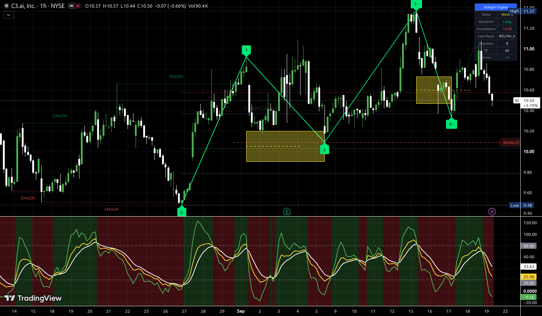Image resolution: width=542 pixels, height=316 pixels.
Task: Click the High 11.37 price label
Action: tap(522, 11)
